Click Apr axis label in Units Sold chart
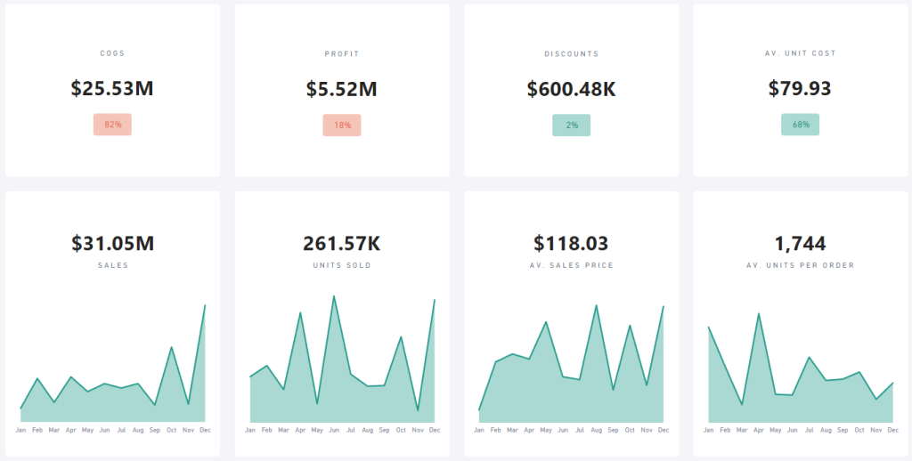 pos(300,430)
